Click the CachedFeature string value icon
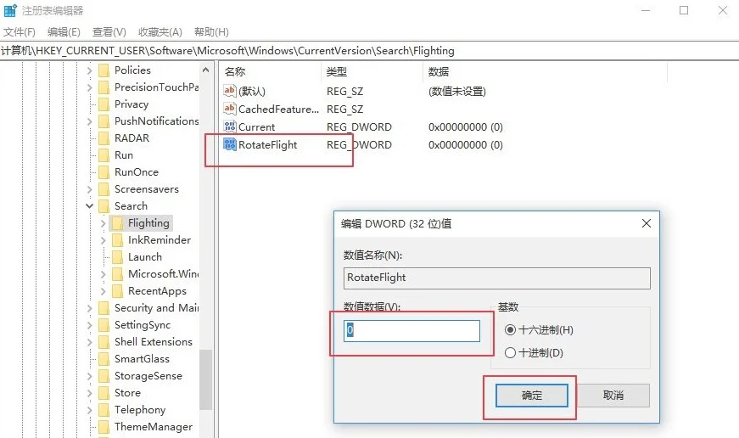Image resolution: width=739 pixels, height=438 pixels. [230, 109]
